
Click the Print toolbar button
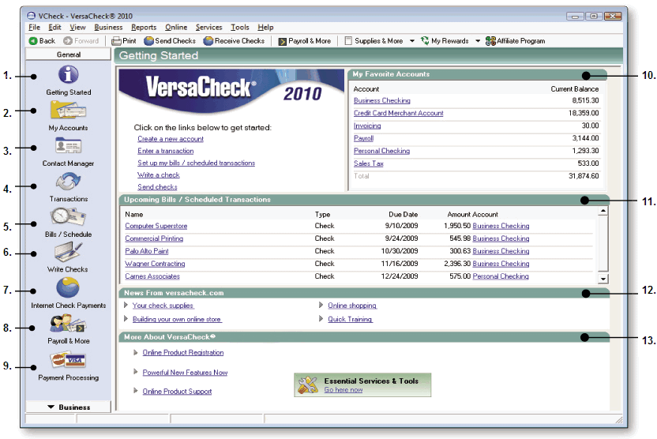tap(124, 41)
